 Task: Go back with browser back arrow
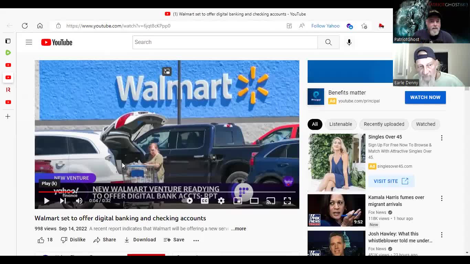(10, 26)
